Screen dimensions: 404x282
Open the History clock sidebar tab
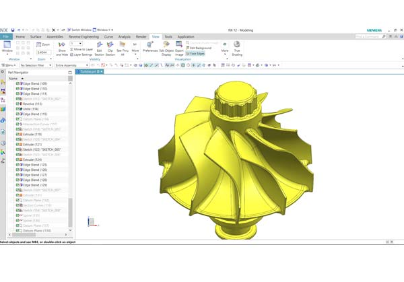pos(3,143)
